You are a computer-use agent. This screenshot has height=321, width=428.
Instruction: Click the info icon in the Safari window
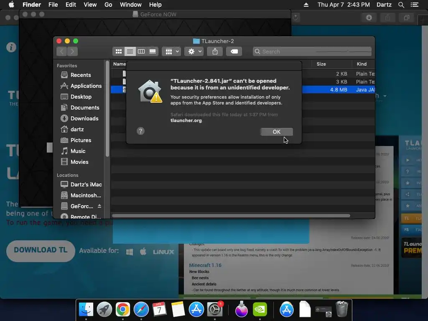tap(11, 47)
